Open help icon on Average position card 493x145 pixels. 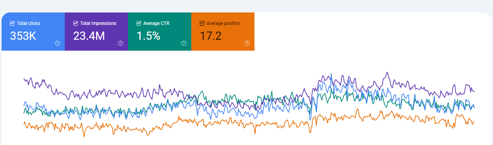coord(247,43)
